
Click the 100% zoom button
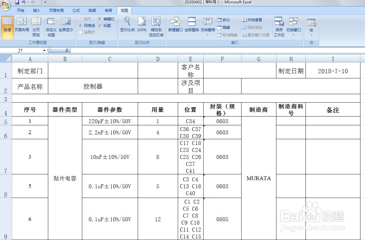coord(142,26)
